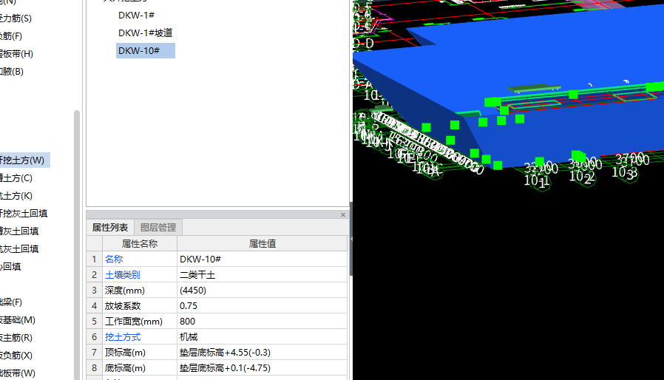This screenshot has height=380, width=664.
Task: Click axis label 101 in 3D view
Action: (x=537, y=181)
